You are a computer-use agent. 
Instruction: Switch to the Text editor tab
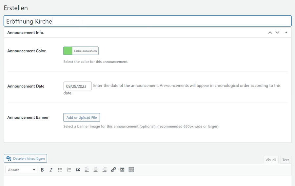[x=286, y=160]
